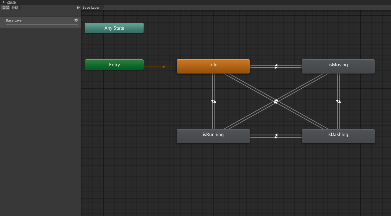Click the Base Layer weight bar
391x216 pixels.
[x=42, y=24]
